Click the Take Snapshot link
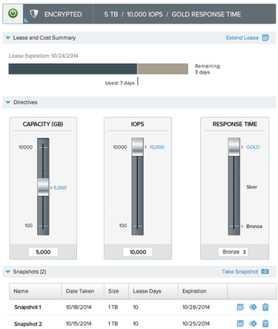The width and height of the screenshot is (278, 329). pyautogui.click(x=239, y=272)
